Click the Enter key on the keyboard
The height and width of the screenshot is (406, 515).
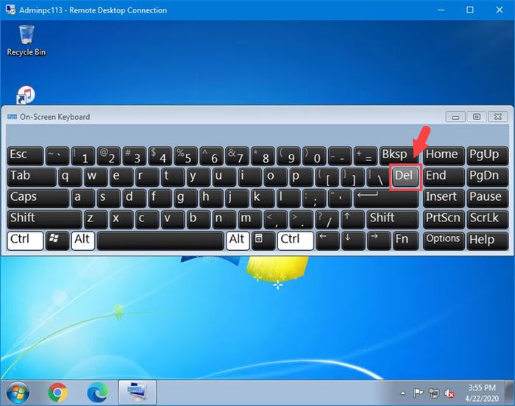[386, 199]
